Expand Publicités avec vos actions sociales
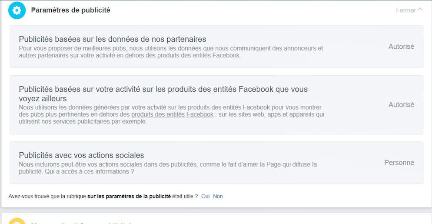This screenshot has height=224, width=432. point(82,155)
